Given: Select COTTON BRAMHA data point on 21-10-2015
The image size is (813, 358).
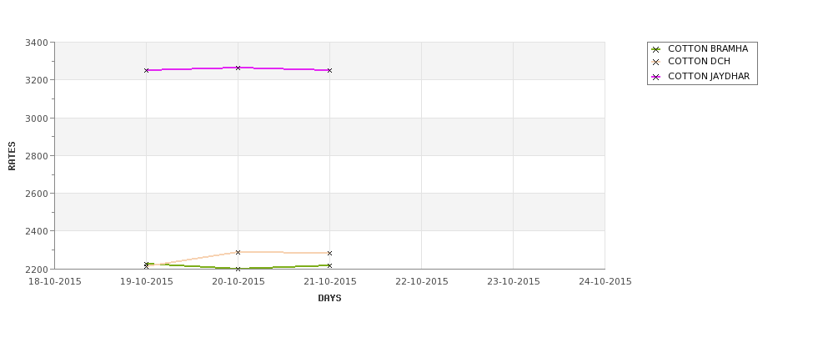Looking at the screenshot, I should click(x=329, y=265).
